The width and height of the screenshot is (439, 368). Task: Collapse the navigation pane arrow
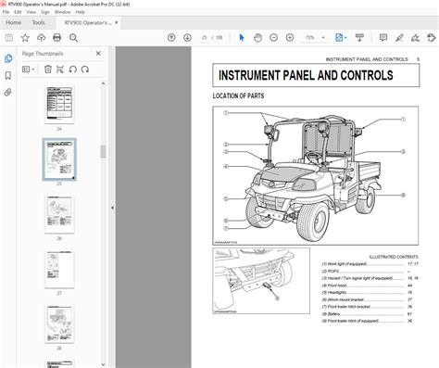[112, 208]
